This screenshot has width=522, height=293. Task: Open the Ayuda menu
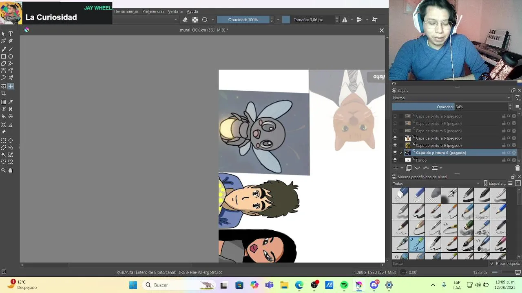[192, 11]
